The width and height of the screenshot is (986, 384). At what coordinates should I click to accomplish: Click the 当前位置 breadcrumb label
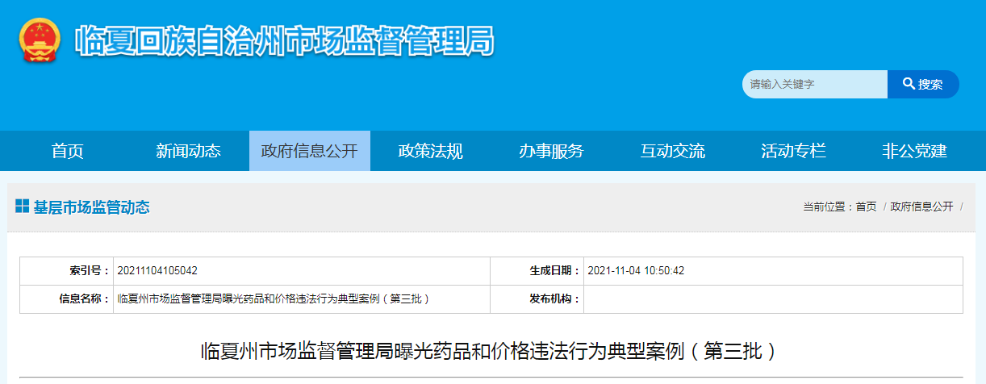click(829, 207)
